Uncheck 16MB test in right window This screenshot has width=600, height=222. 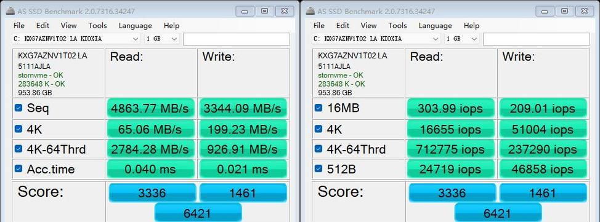click(x=318, y=108)
